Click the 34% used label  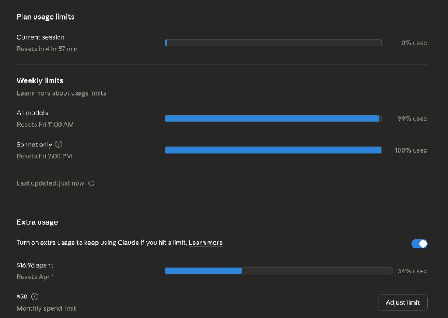click(412, 271)
